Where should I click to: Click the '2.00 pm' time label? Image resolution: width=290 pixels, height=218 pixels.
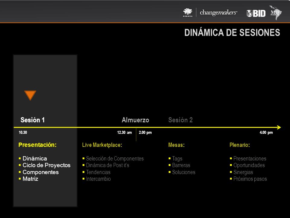[x=145, y=132]
